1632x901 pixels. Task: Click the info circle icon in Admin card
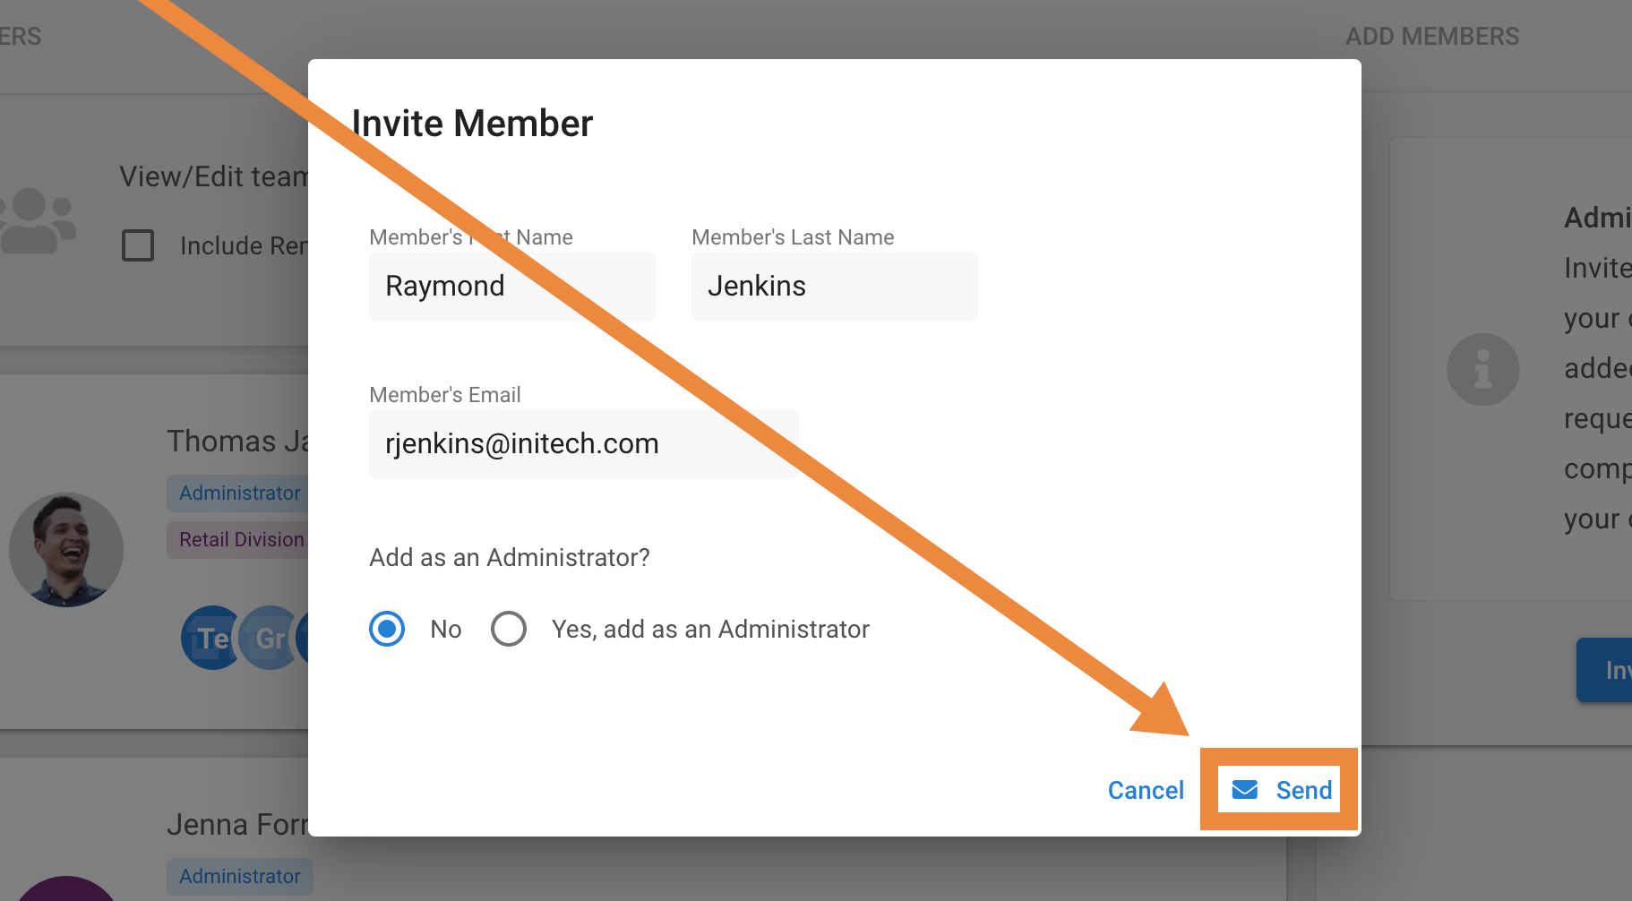(x=1483, y=369)
